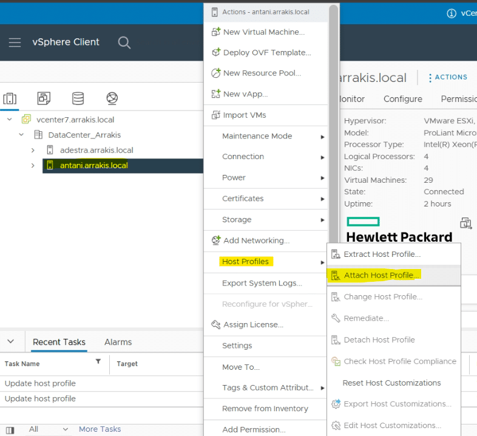Click the ACTIONS button beside host name
The width and height of the screenshot is (477, 436).
(447, 77)
